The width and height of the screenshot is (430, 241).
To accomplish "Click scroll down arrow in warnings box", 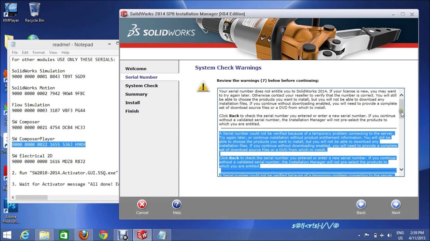I will [401, 169].
